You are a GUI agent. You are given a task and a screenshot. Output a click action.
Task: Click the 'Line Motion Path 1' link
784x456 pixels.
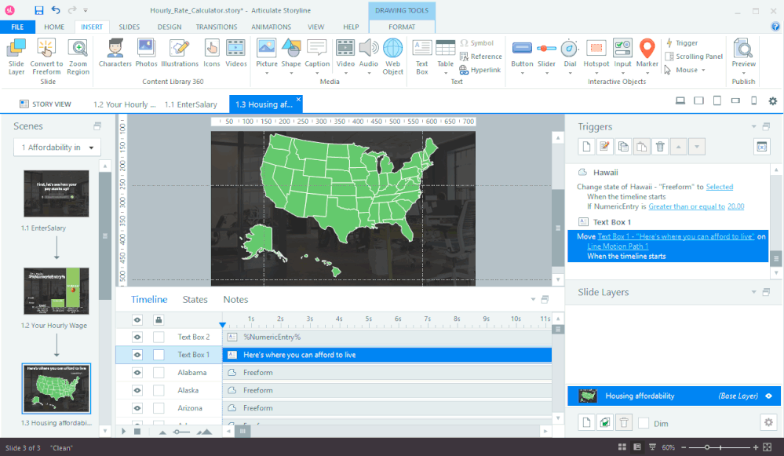[x=618, y=246]
